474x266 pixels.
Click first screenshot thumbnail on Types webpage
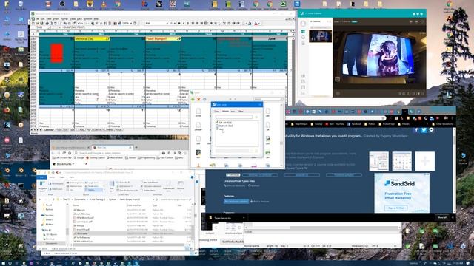tap(378, 161)
